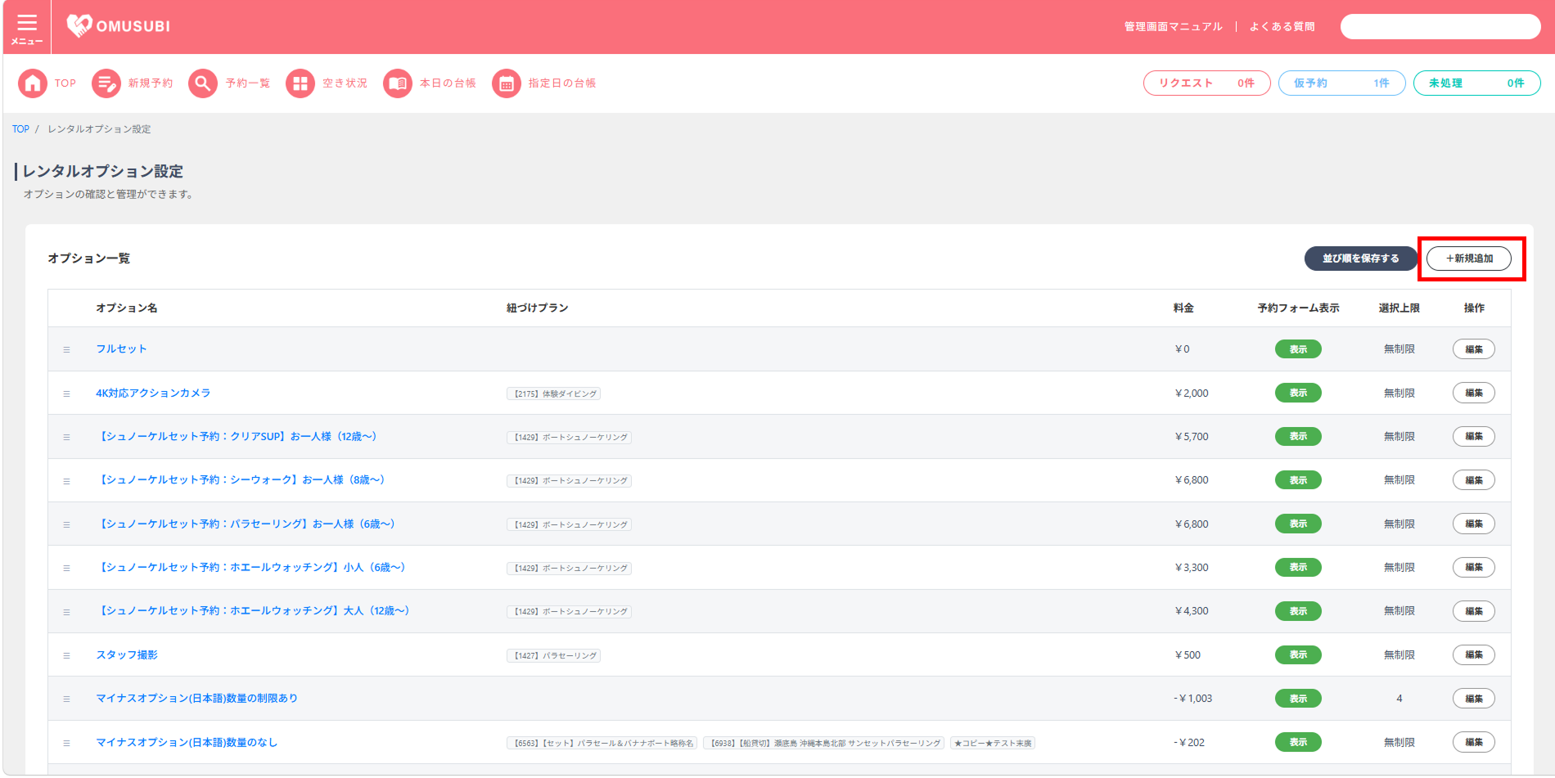Click drag handle for 数量のなし row

(x=67, y=743)
